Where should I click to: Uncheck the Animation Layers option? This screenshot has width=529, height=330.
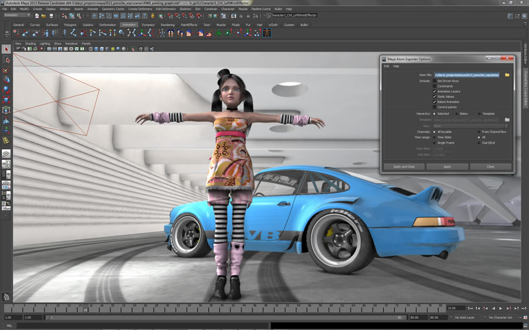(x=434, y=92)
